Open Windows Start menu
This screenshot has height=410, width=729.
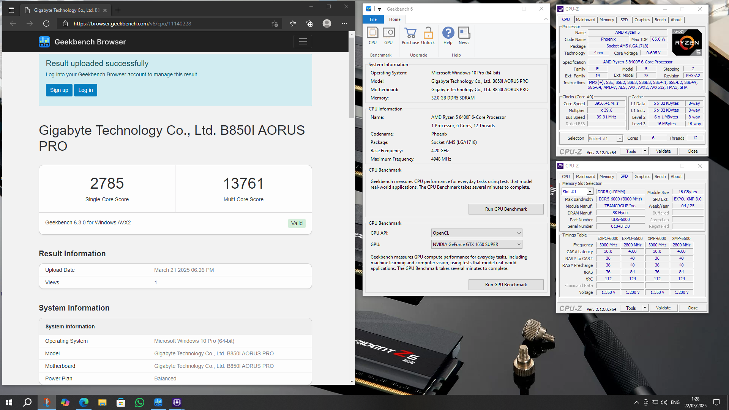pyautogui.click(x=9, y=402)
